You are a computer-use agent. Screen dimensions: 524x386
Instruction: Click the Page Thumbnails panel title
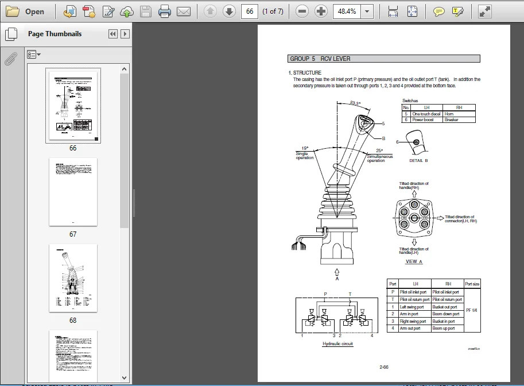pos(55,34)
